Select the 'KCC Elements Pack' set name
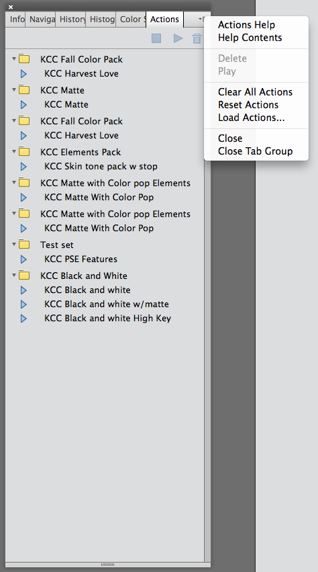The height and width of the screenshot is (572, 318). coord(81,152)
